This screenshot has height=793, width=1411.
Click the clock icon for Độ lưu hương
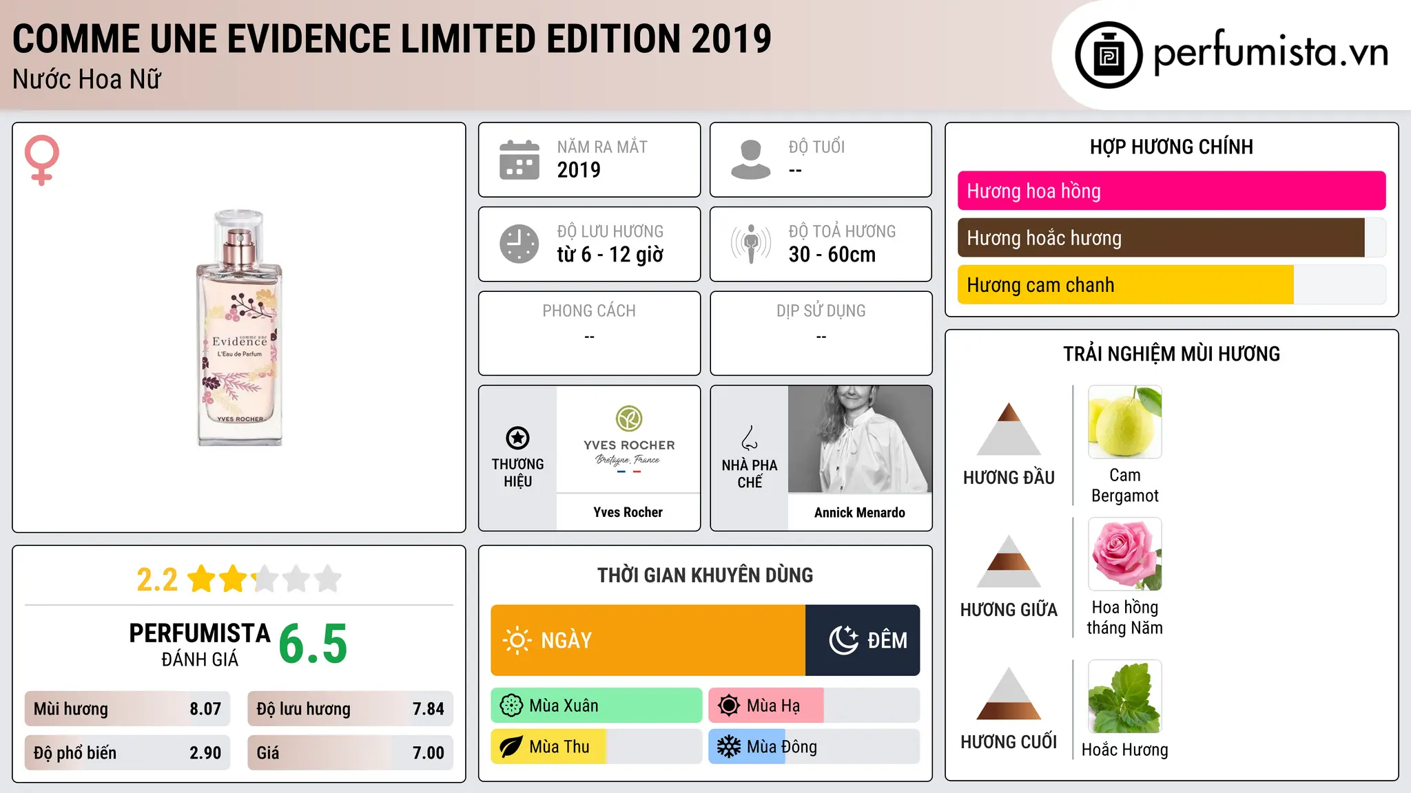click(x=519, y=244)
